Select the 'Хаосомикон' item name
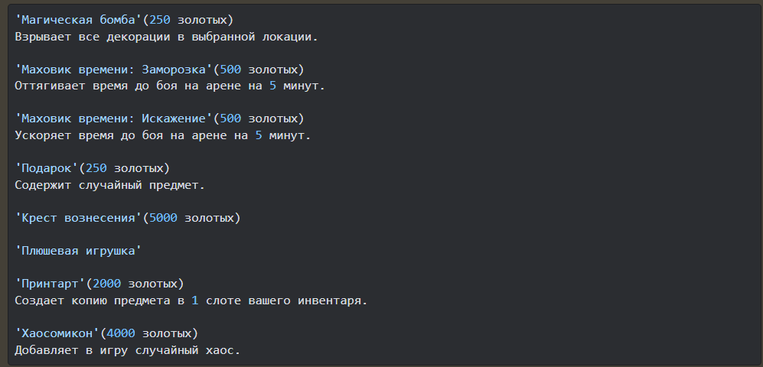This screenshot has width=763, height=367. 57,333
